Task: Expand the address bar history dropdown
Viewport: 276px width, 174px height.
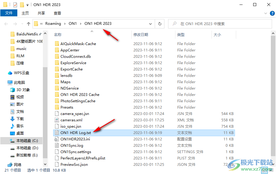Action: (x=150, y=24)
